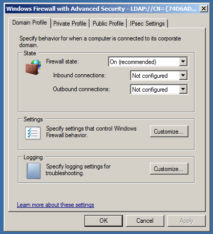
Task: Select the On (recommended) combo box
Action: (x=148, y=62)
